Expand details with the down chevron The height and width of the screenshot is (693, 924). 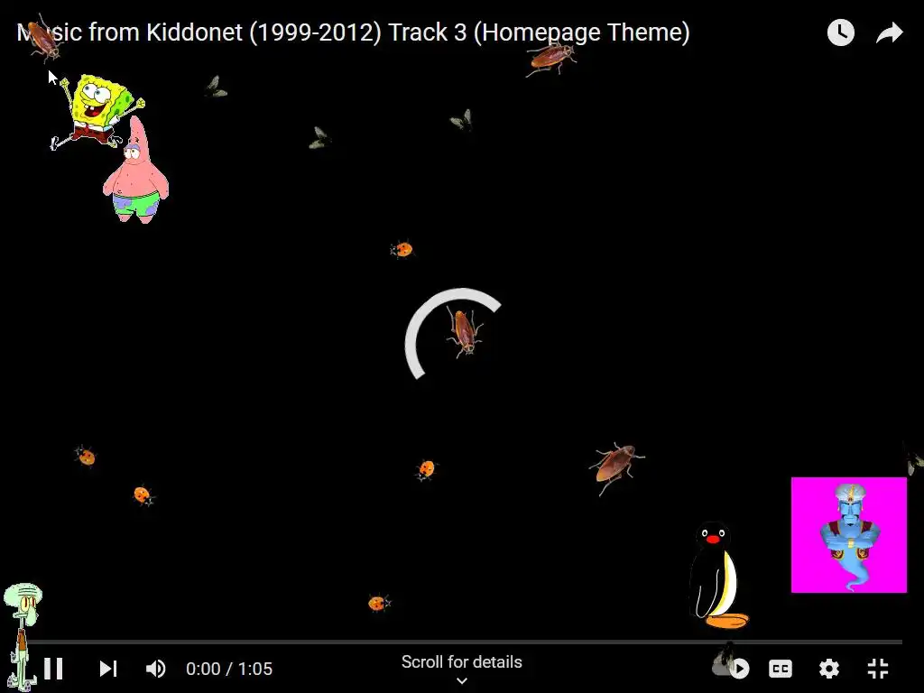tap(462, 680)
